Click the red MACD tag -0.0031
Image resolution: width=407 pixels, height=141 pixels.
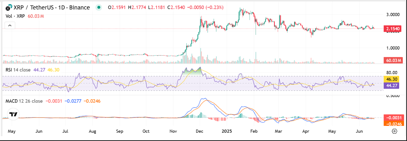[394, 118]
